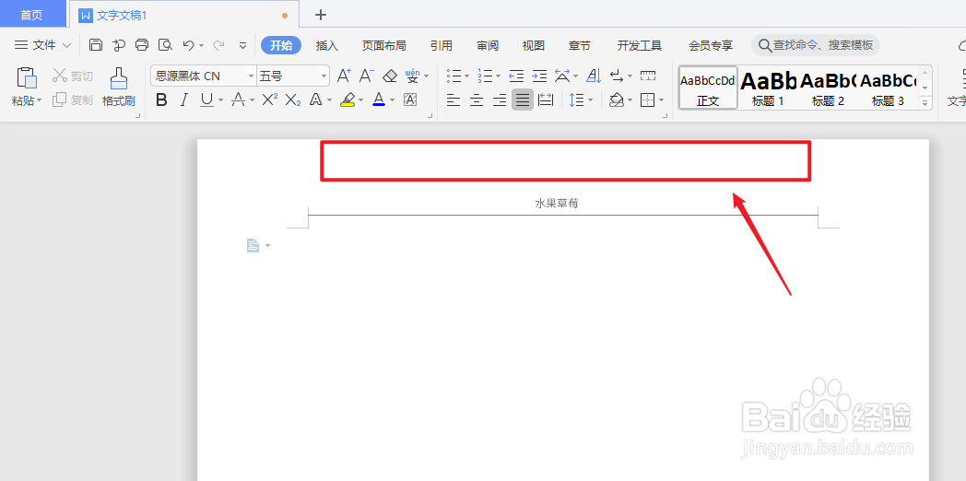The height and width of the screenshot is (481, 966).
Task: Click increase indent icon
Action: pos(539,76)
